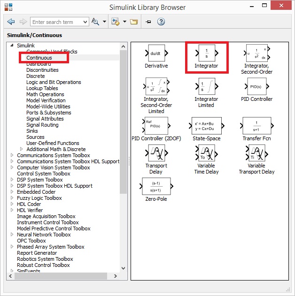Collapse the Simulink tree node

click(12, 46)
